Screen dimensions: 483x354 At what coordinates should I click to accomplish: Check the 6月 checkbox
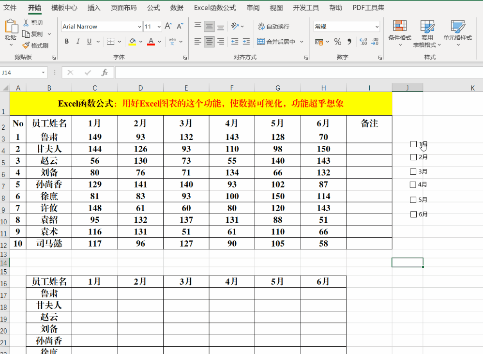click(x=413, y=214)
